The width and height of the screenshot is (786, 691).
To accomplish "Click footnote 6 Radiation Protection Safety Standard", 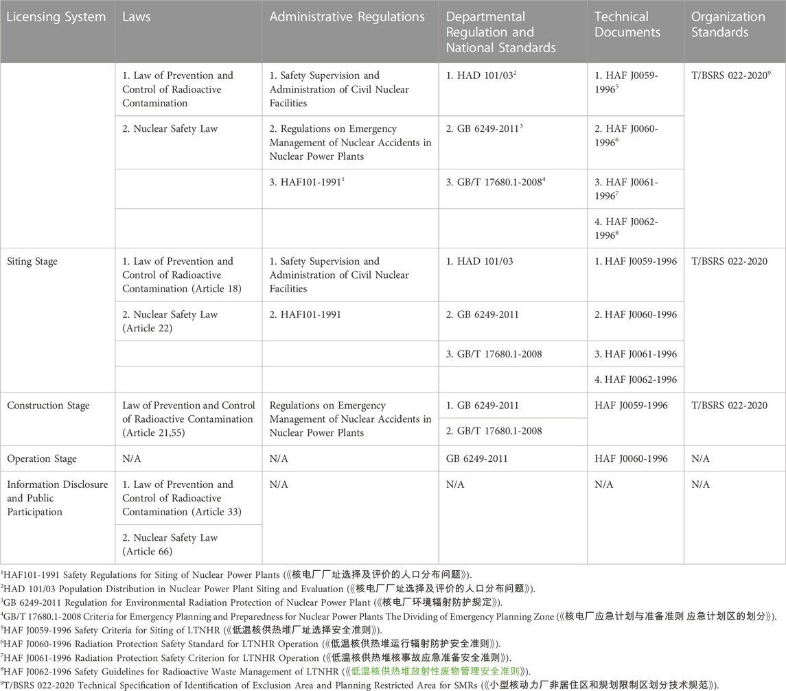I will [x=251, y=644].
